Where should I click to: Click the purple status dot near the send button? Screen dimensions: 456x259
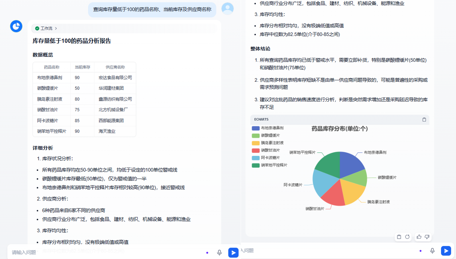click(x=207, y=252)
